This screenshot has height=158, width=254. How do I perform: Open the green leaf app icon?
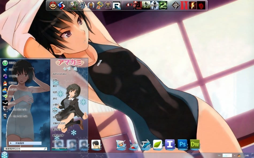(x=158, y=144)
